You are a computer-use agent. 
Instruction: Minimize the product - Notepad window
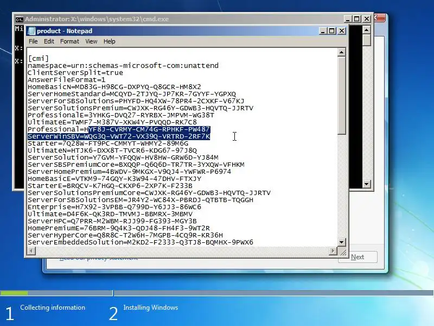click(x=322, y=31)
